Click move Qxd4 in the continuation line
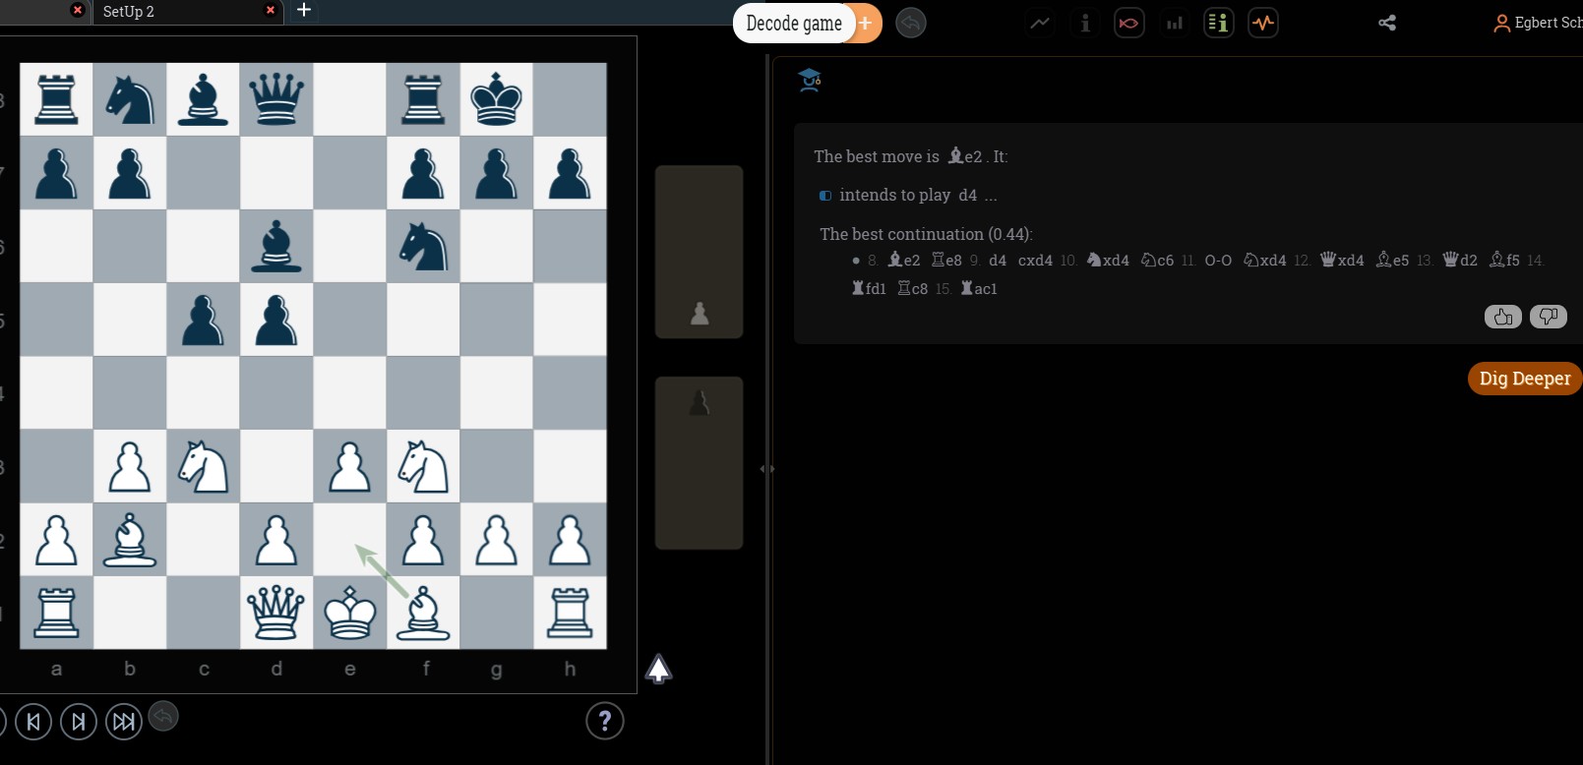 [x=1342, y=261]
